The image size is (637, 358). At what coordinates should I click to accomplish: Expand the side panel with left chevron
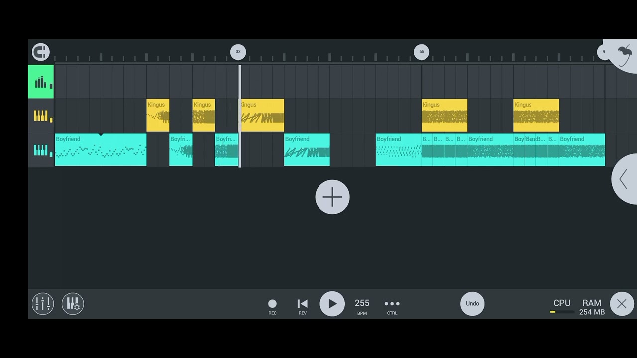pos(624,179)
